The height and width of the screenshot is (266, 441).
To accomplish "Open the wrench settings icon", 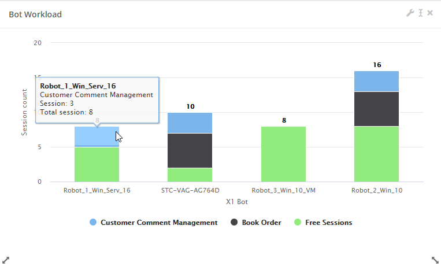I will click(x=410, y=13).
